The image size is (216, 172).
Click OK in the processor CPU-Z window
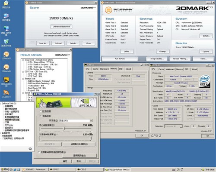tap(207, 136)
